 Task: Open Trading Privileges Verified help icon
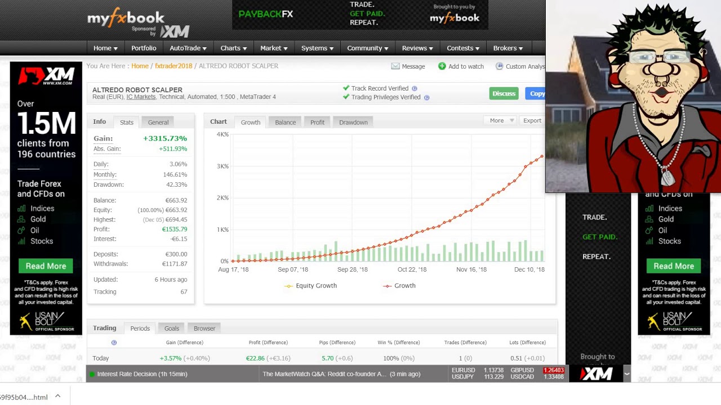pyautogui.click(x=426, y=97)
